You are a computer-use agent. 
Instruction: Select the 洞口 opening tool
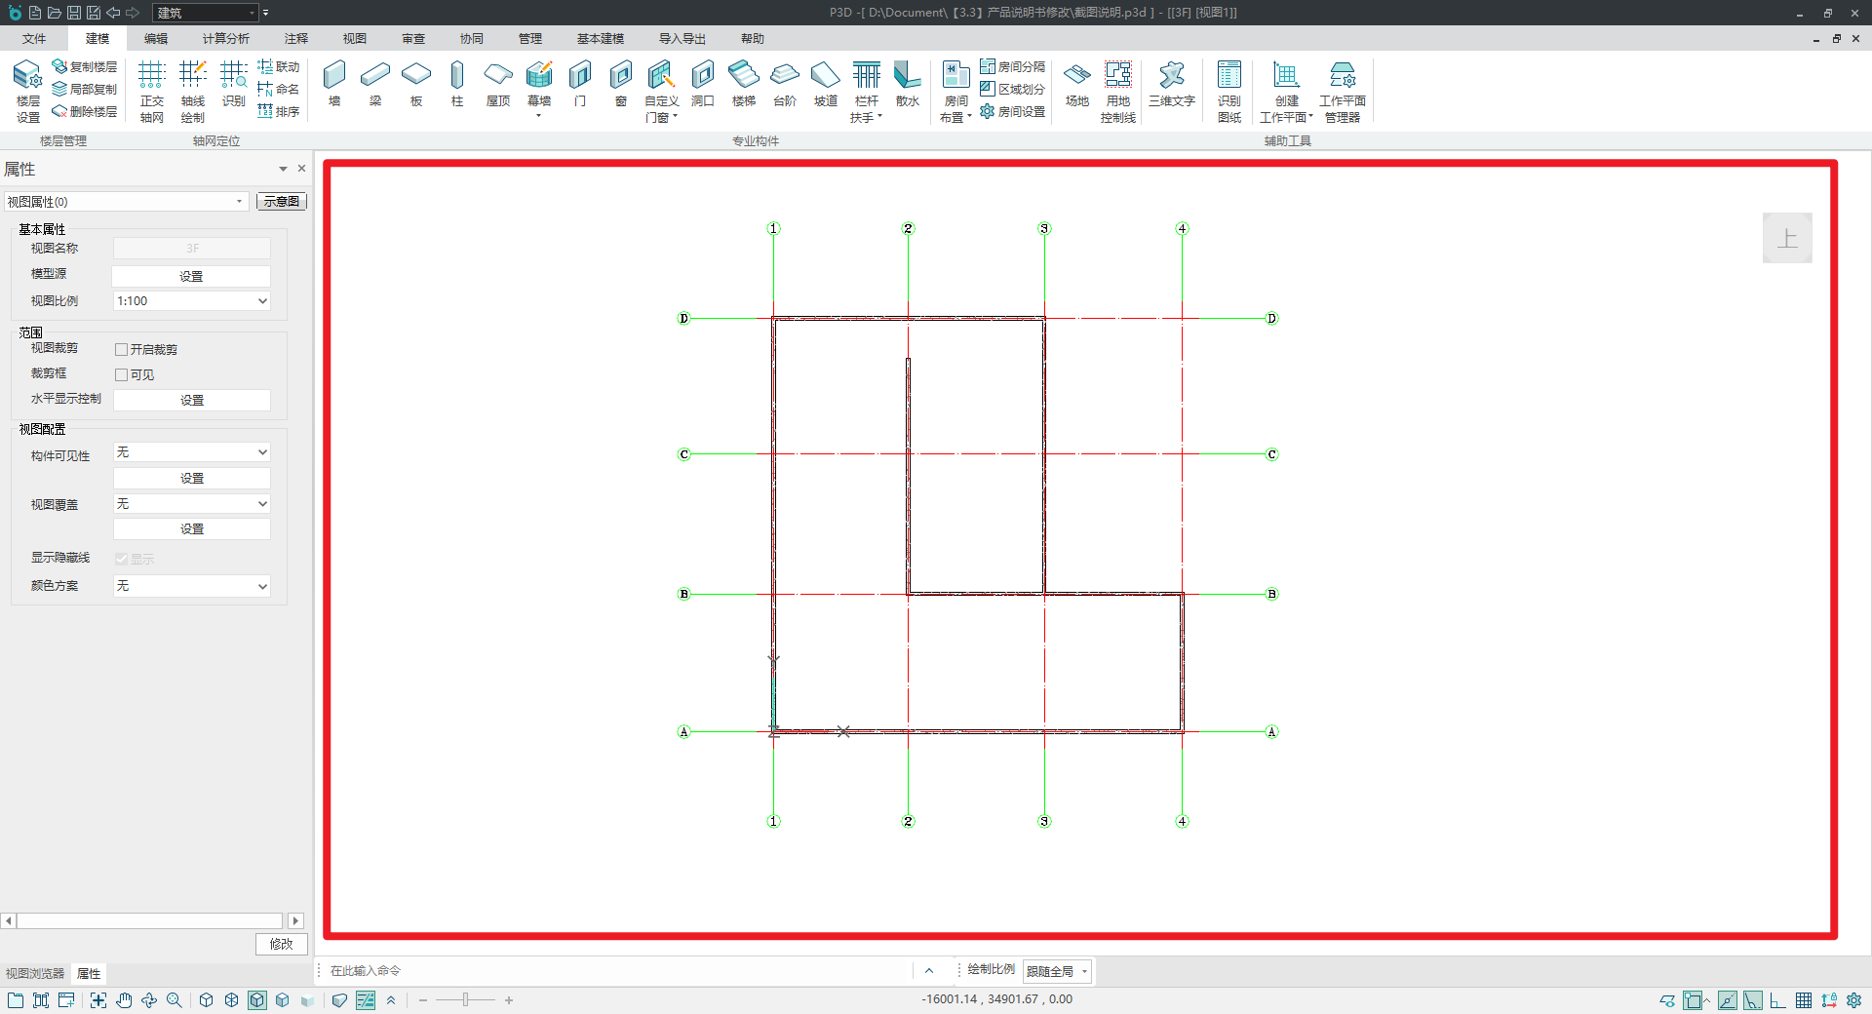pos(703,84)
